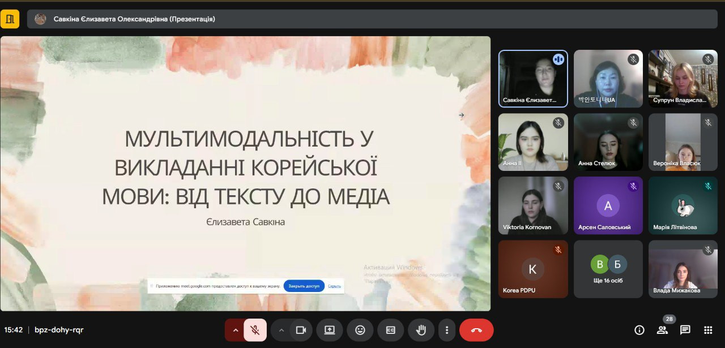725x348 pixels.
Task: Open video settings arrow beside camera button
Action: tap(281, 330)
